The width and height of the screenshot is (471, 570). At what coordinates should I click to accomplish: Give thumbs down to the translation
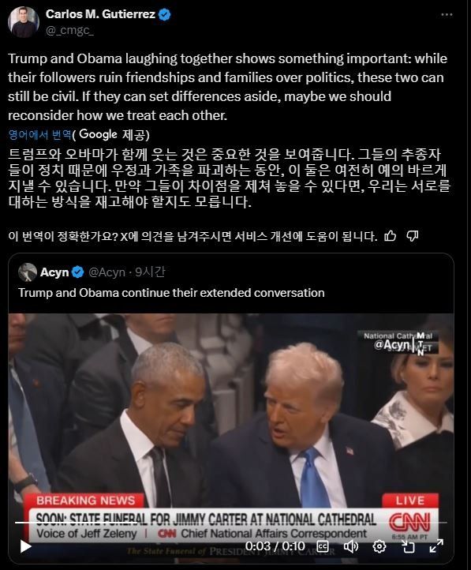pyautogui.click(x=412, y=236)
